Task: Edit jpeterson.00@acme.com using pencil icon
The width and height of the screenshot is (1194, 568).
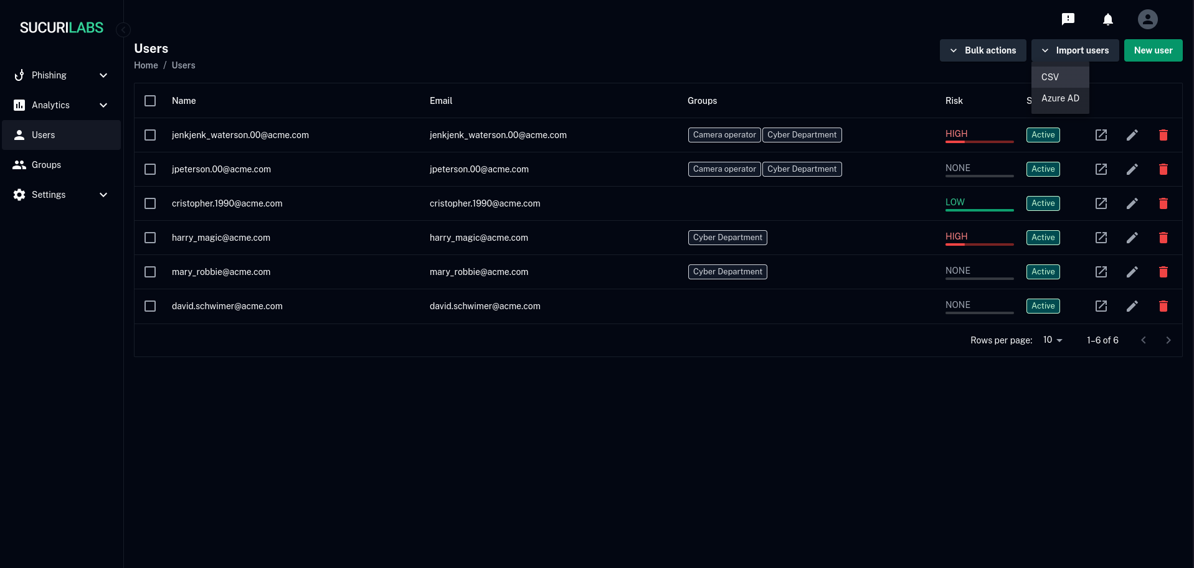Action: (1132, 169)
